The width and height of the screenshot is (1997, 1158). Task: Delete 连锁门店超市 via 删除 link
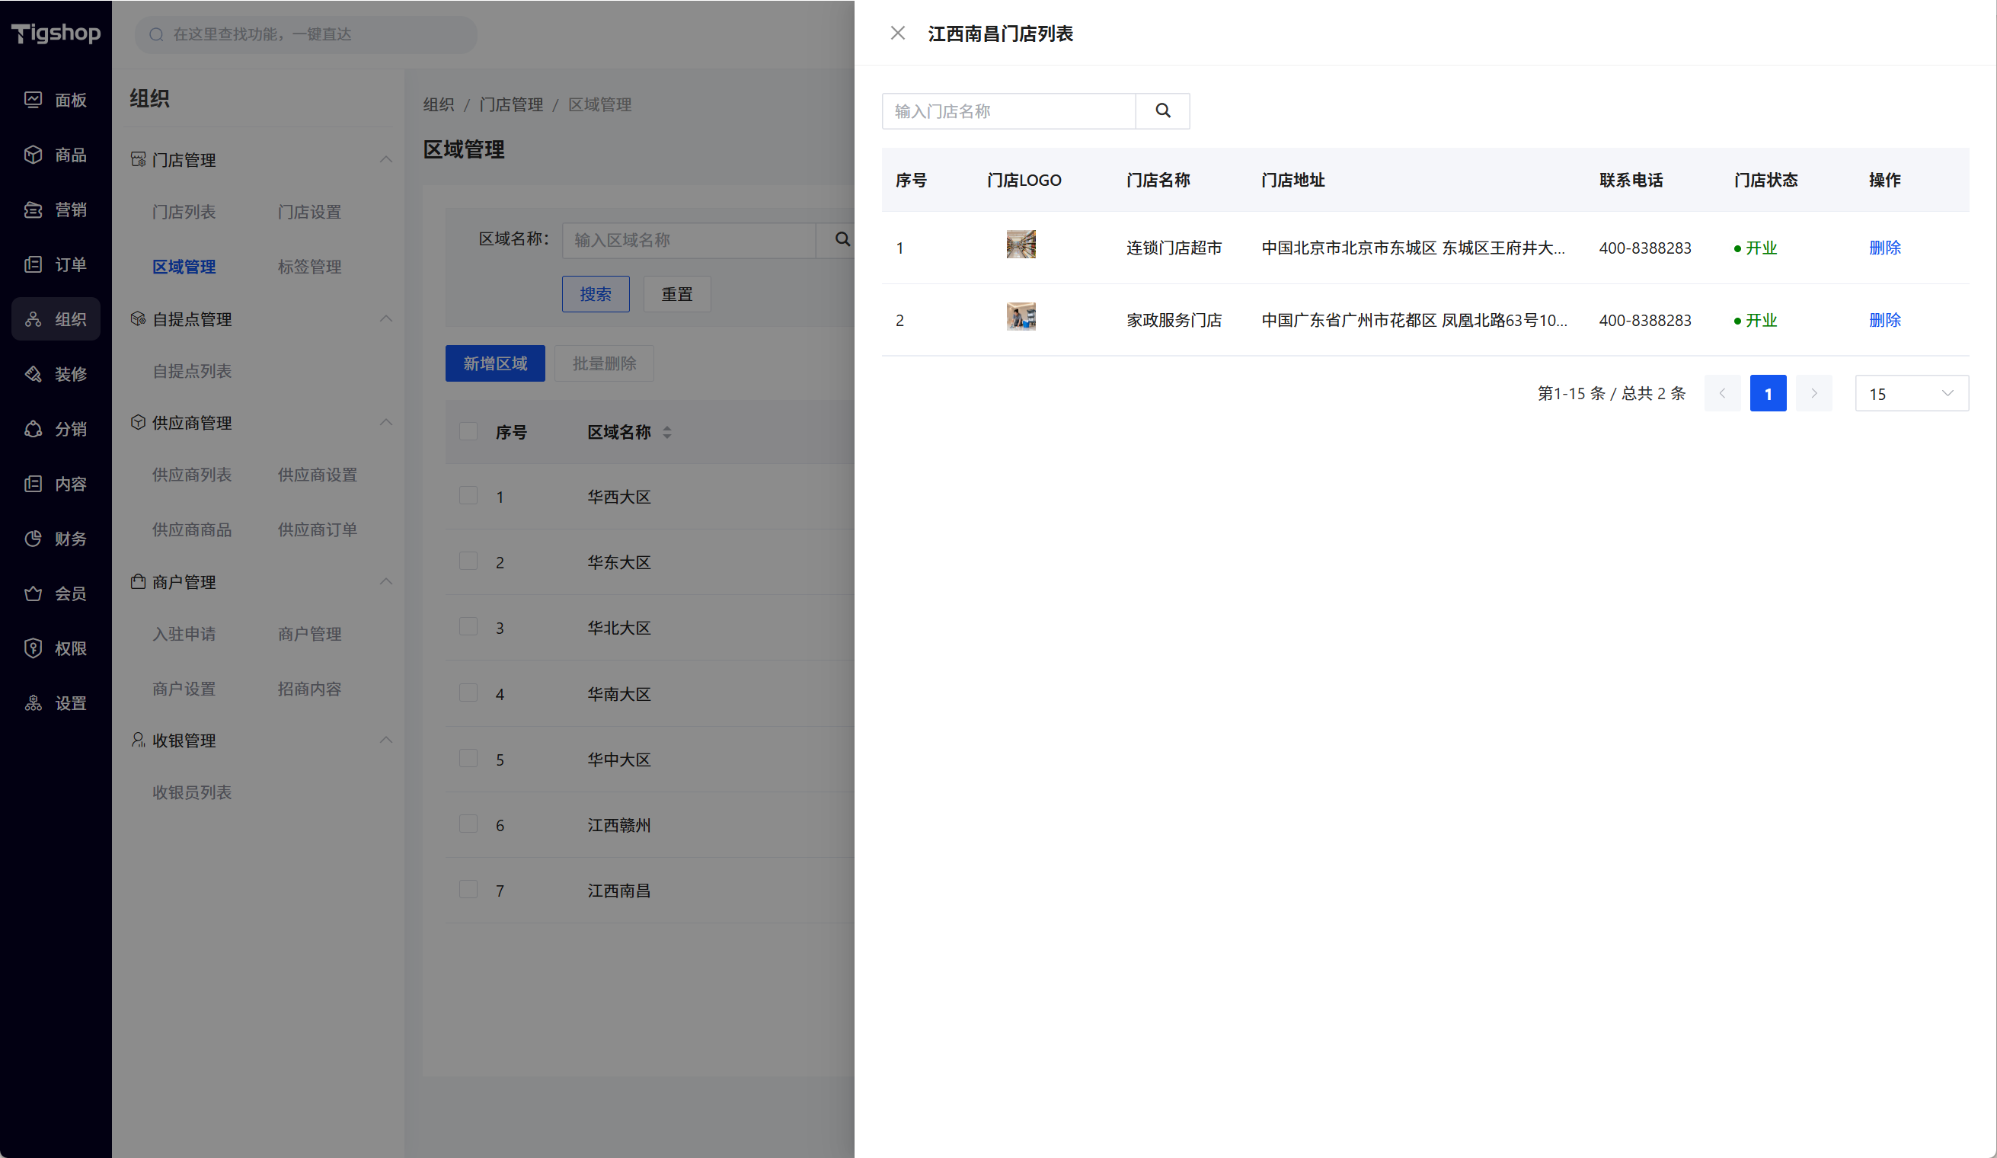point(1884,248)
